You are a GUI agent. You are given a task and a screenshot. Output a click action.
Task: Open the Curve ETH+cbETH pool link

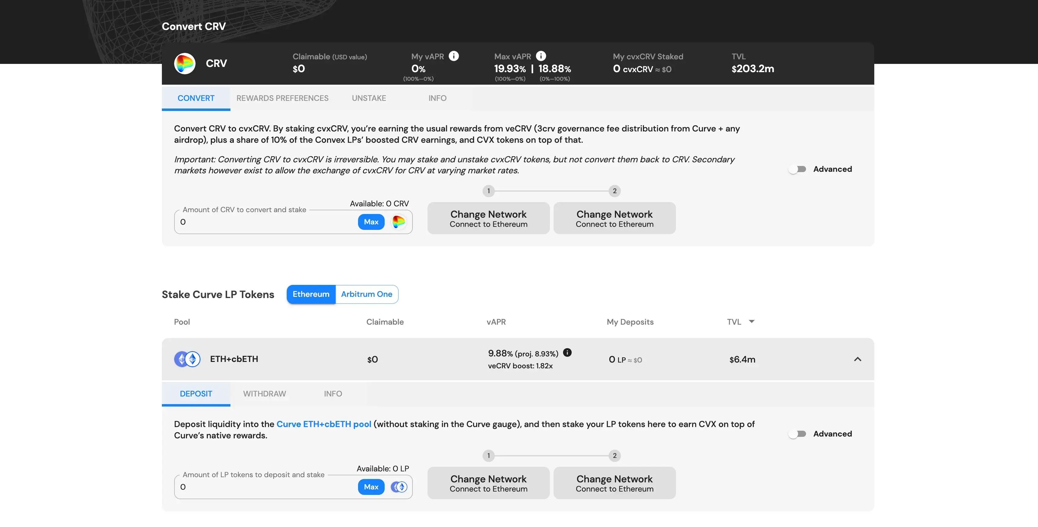coord(323,424)
